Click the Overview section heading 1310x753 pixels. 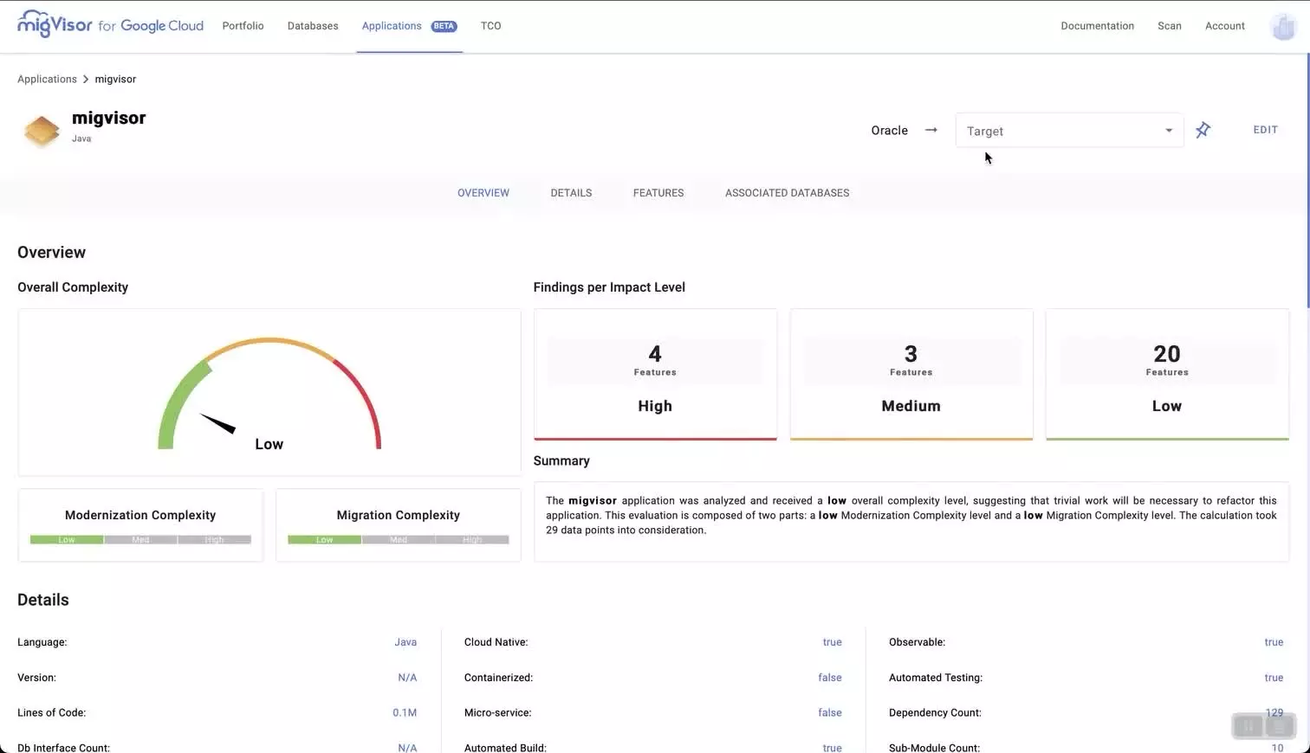tap(51, 252)
